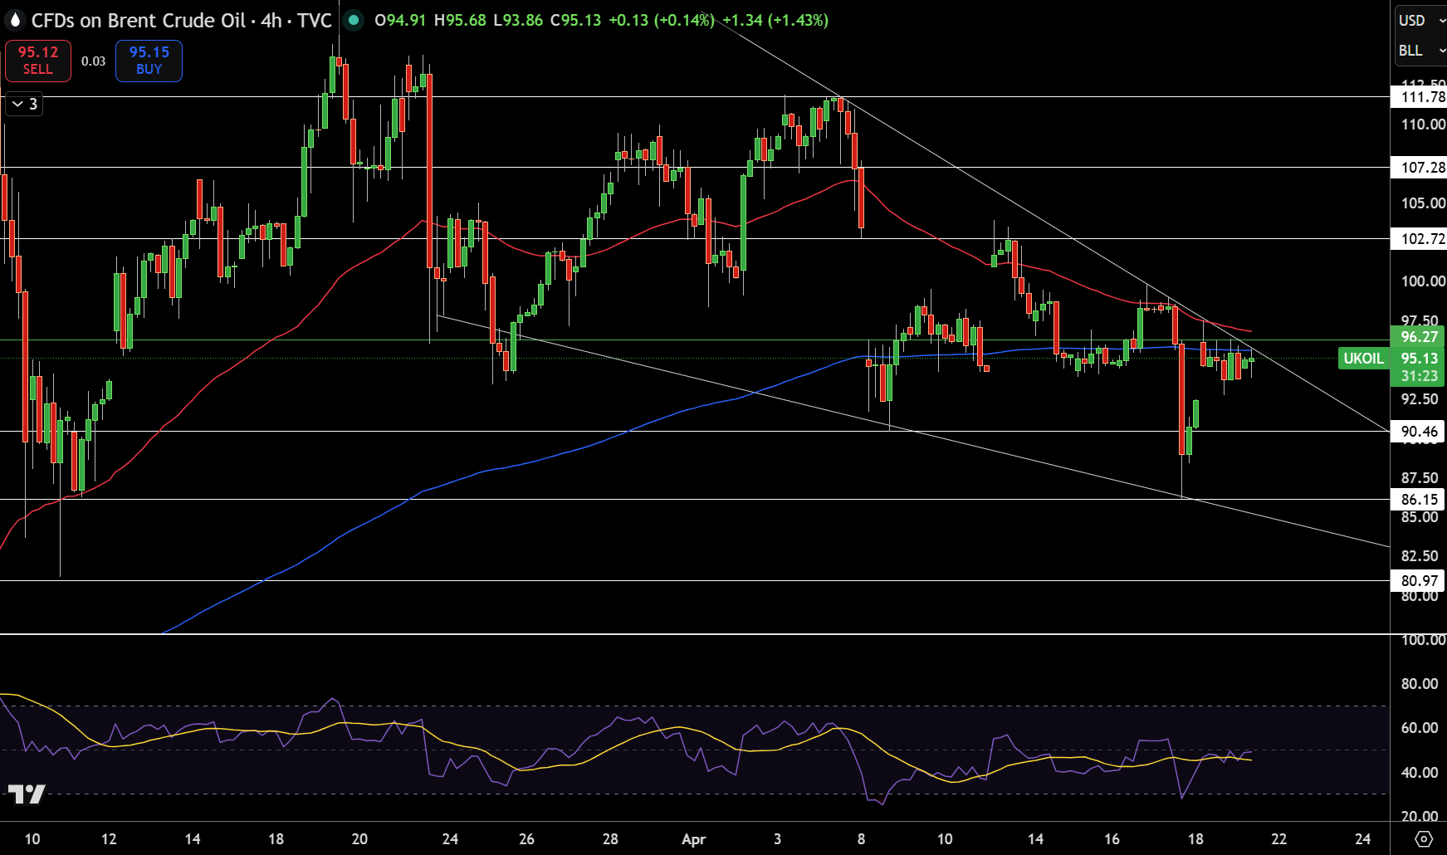Select the 90.46 horizontal line price label
Viewport: 1447px width, 855px height.
click(1419, 432)
